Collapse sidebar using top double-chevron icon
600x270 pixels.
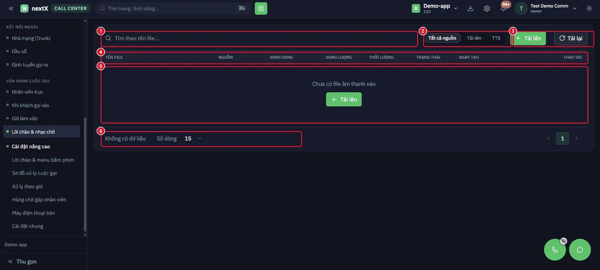click(11, 8)
